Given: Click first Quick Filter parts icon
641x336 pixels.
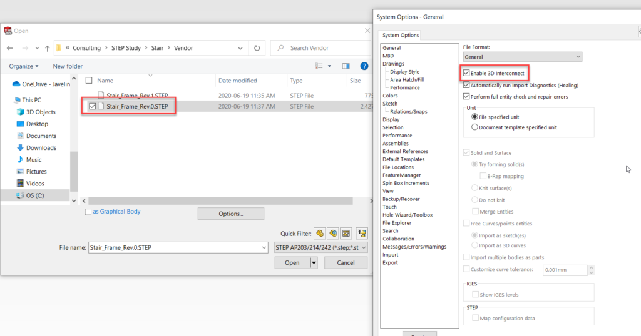Looking at the screenshot, I should point(320,234).
